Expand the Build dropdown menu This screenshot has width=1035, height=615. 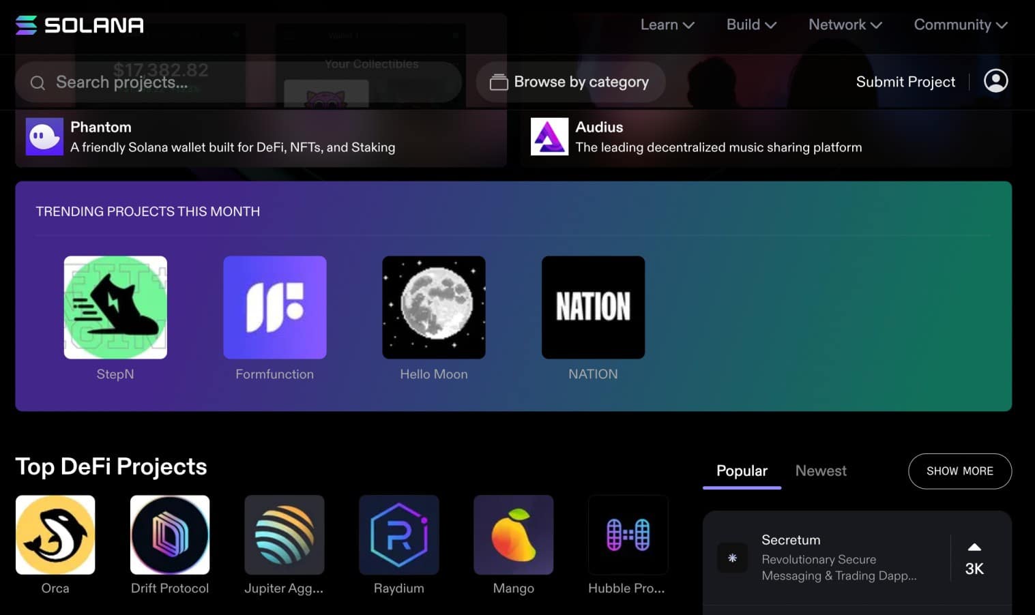coord(751,25)
